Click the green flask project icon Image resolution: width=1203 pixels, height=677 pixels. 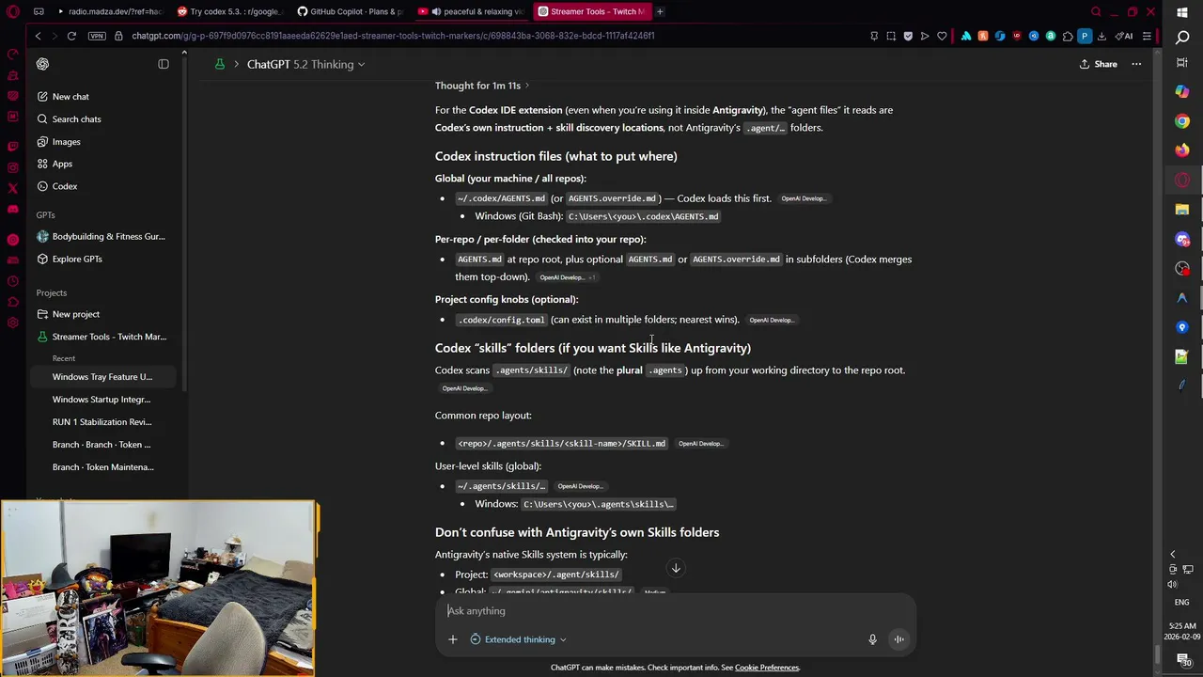point(220,64)
